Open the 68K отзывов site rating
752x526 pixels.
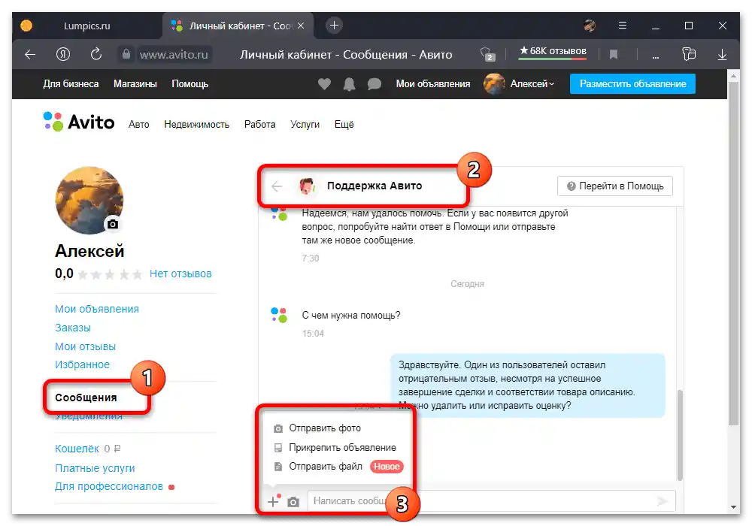tap(553, 51)
